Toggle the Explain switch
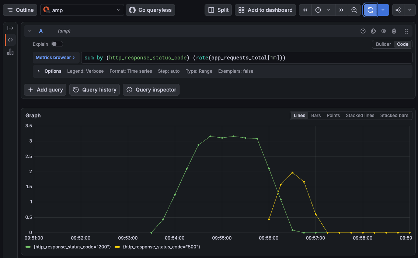 coord(57,44)
